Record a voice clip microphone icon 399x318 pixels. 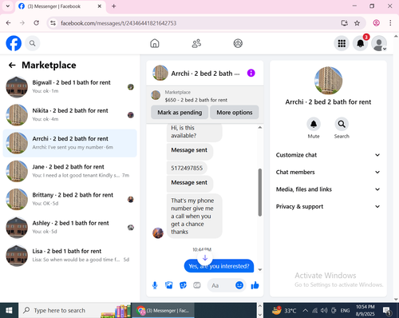point(155,285)
